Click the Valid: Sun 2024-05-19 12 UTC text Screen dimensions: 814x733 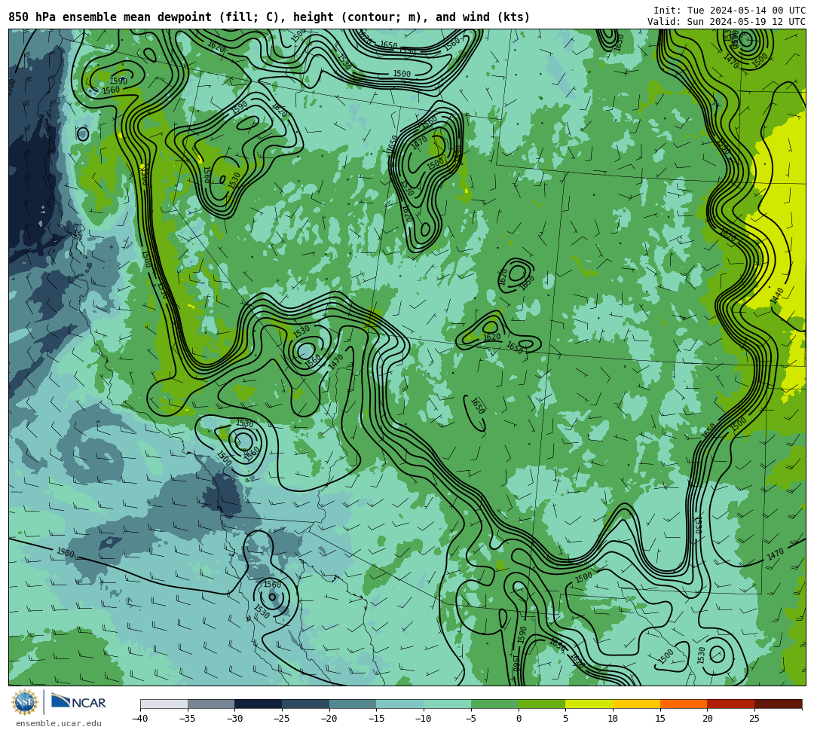[x=727, y=22]
